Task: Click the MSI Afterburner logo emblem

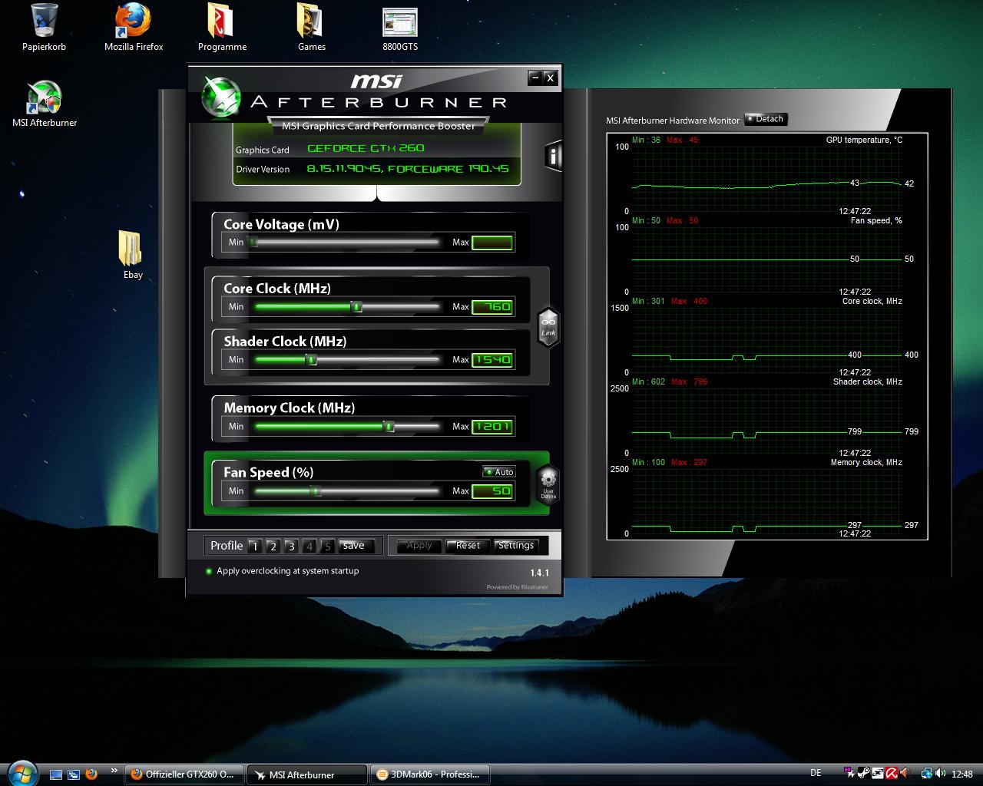Action: (x=221, y=98)
